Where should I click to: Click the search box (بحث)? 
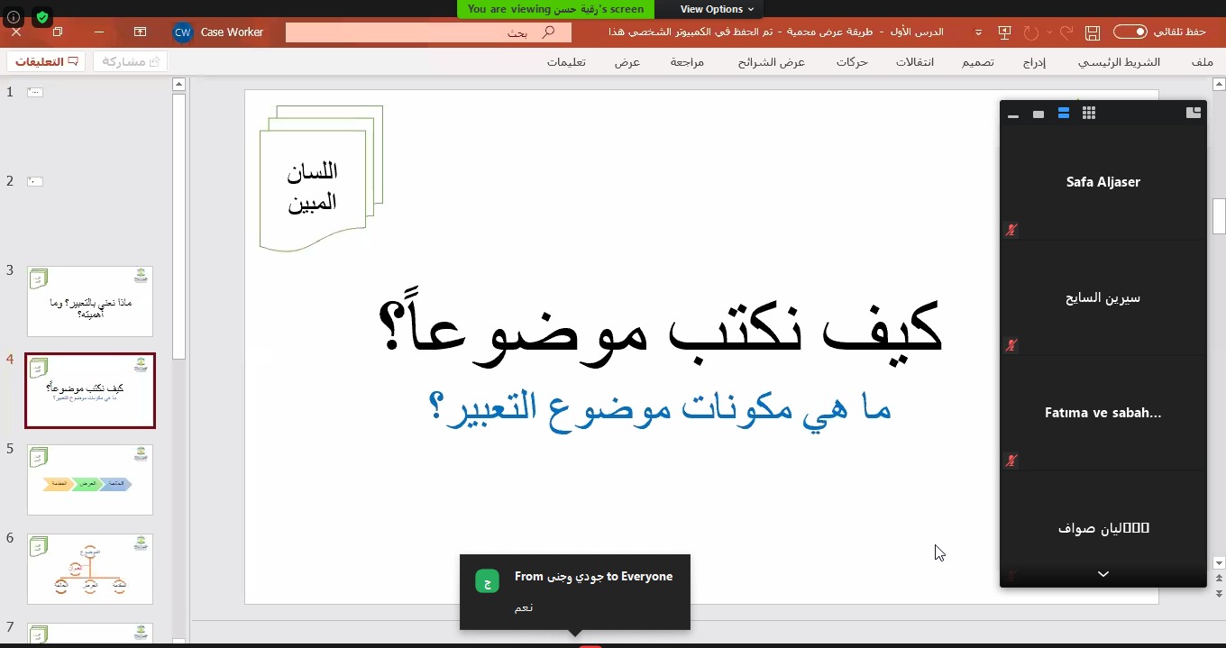tap(428, 32)
